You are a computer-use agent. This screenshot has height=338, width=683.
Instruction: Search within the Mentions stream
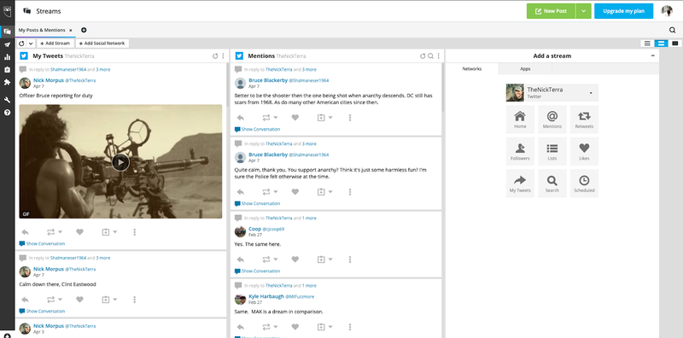click(x=430, y=56)
